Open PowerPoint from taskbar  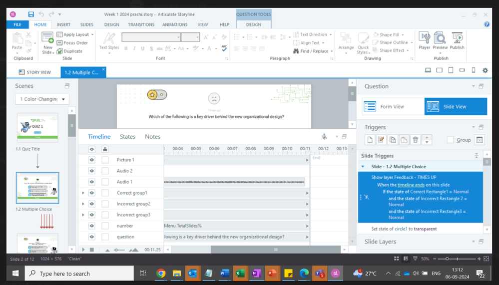(272, 273)
